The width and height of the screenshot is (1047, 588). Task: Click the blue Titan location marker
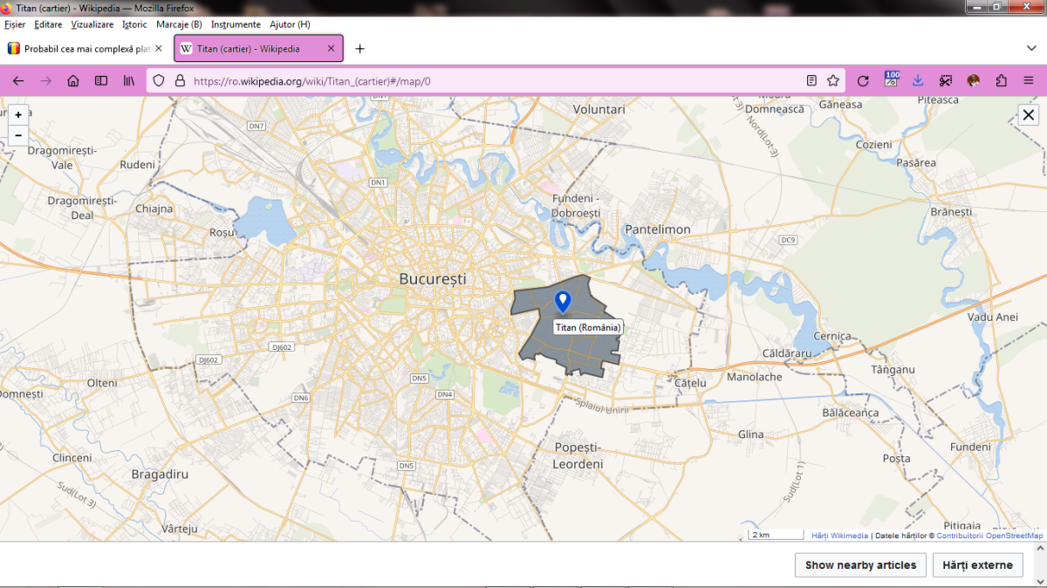click(x=563, y=302)
